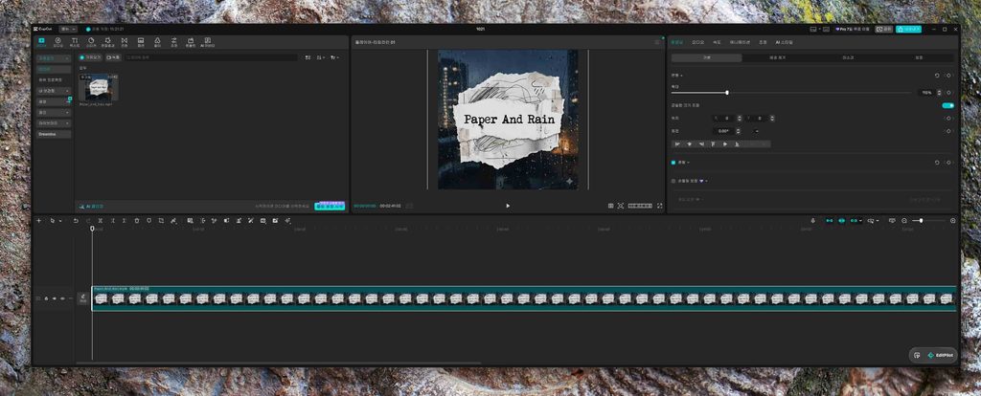Click the keyframe diamond next to scale

[x=948, y=93]
